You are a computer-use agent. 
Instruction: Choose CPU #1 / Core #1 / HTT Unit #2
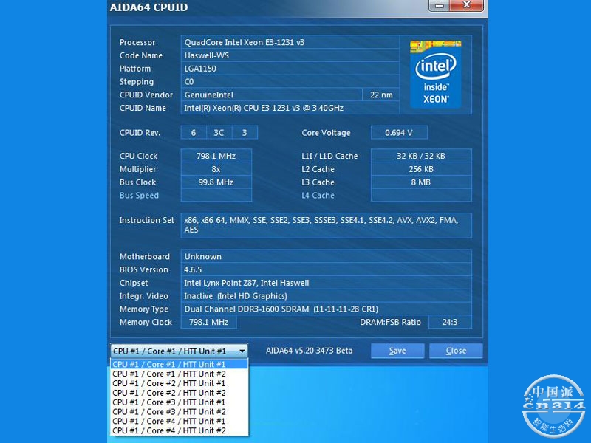(x=179, y=374)
